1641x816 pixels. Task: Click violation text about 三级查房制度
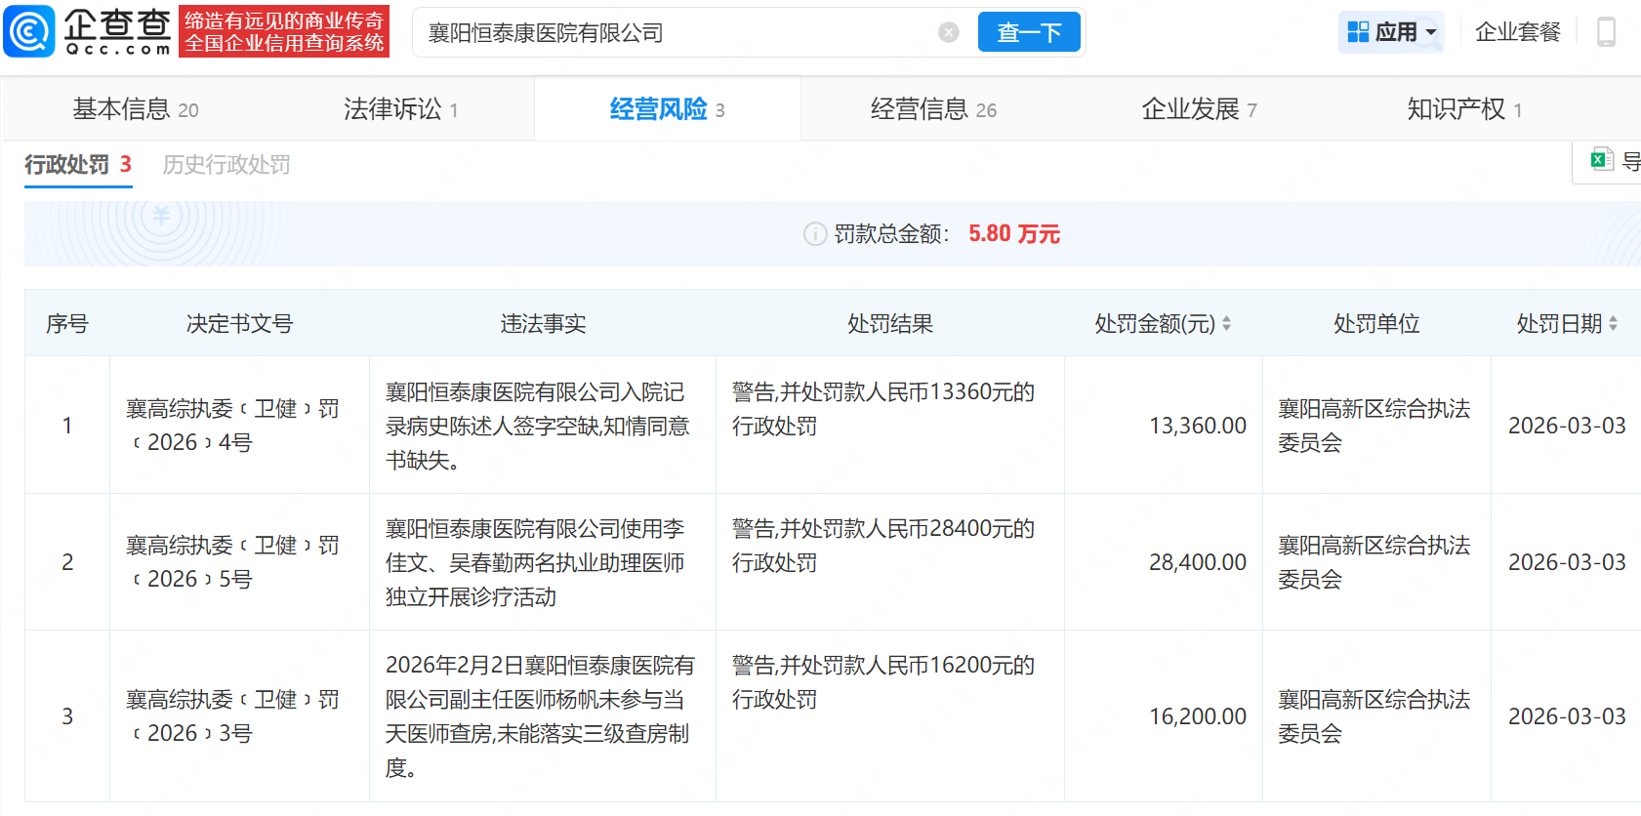540,716
